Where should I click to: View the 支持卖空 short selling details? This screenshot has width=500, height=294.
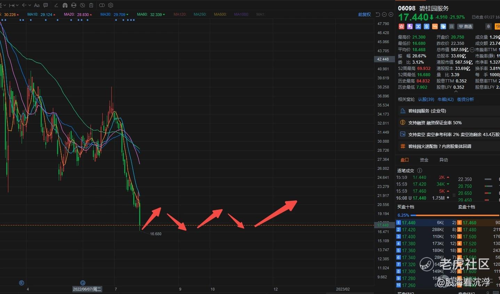tap(449, 135)
